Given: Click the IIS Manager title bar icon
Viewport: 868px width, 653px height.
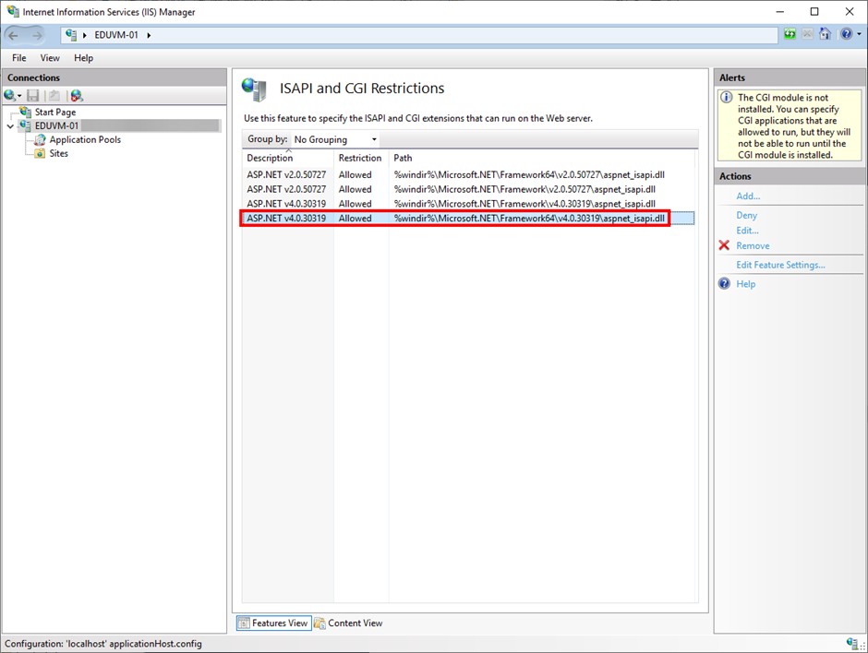Looking at the screenshot, I should click(x=13, y=11).
